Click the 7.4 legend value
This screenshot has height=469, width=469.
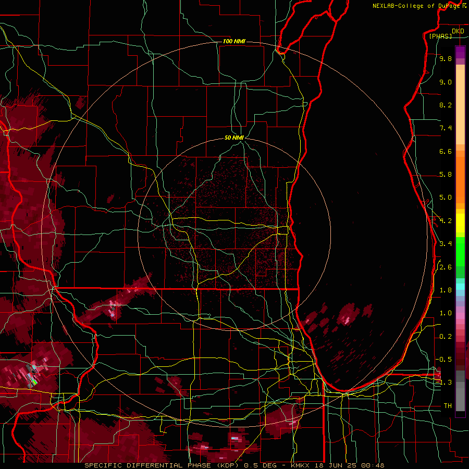tap(446, 128)
